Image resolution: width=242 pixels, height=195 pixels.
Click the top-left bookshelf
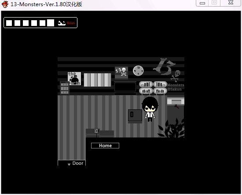[146, 84]
